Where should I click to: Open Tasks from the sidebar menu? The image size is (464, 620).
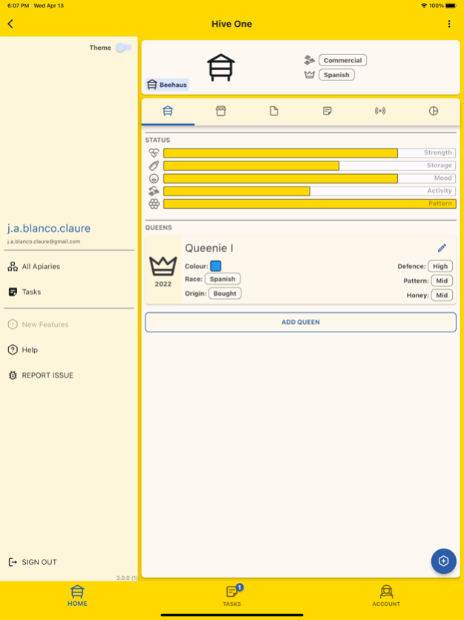click(x=69, y=292)
